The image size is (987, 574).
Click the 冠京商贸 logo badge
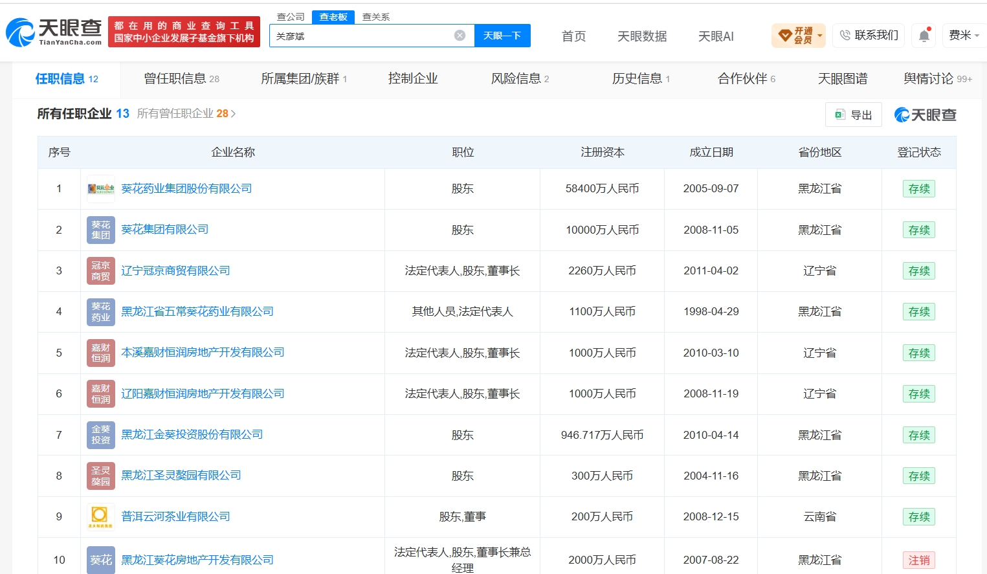click(101, 270)
